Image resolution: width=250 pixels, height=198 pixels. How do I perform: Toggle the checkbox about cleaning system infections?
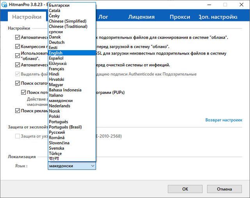click(17, 65)
